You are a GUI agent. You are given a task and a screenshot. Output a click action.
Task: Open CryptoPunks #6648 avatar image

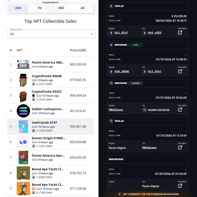click(x=23, y=80)
